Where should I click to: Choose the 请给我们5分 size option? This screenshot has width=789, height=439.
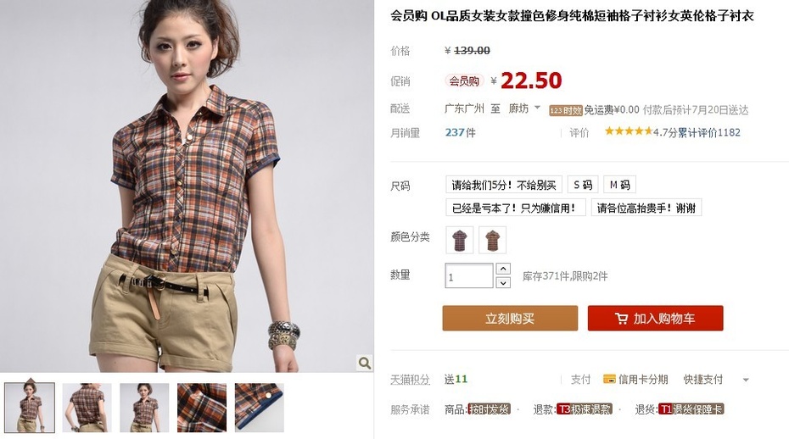[504, 185]
